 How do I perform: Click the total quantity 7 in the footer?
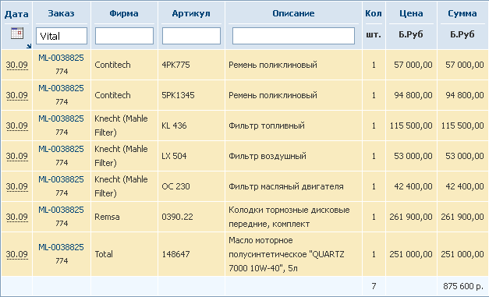click(x=374, y=286)
